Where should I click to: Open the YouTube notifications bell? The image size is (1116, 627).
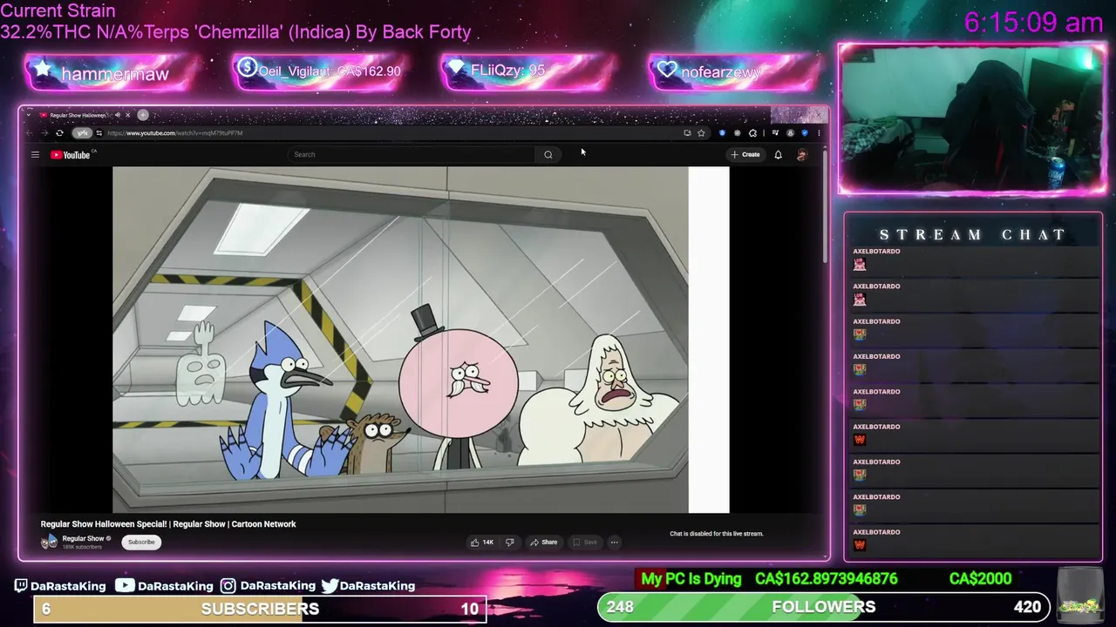tap(779, 154)
